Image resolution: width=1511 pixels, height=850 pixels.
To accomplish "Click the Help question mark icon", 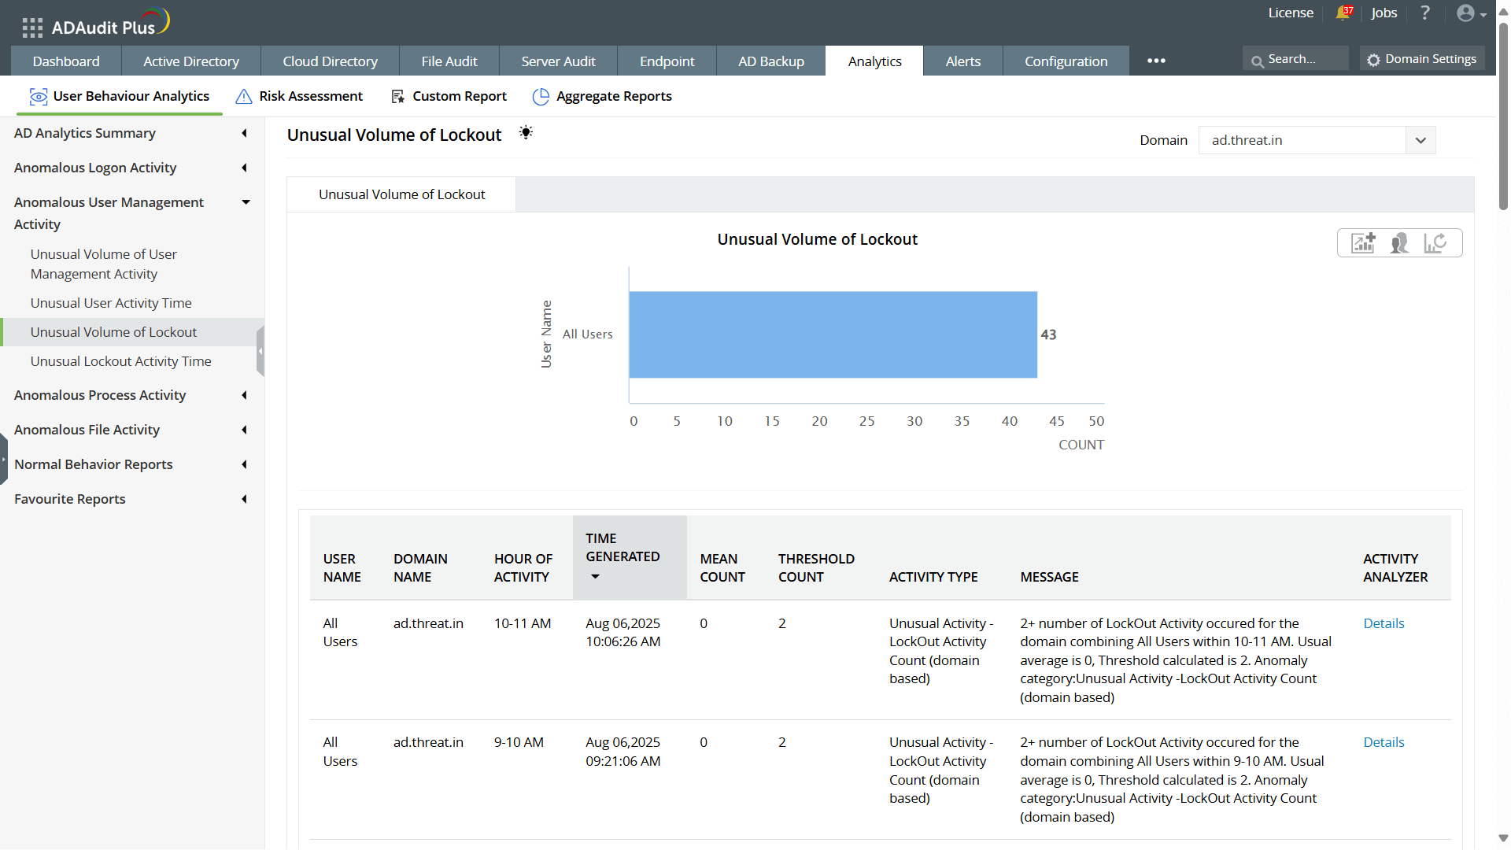I will [x=1425, y=13].
